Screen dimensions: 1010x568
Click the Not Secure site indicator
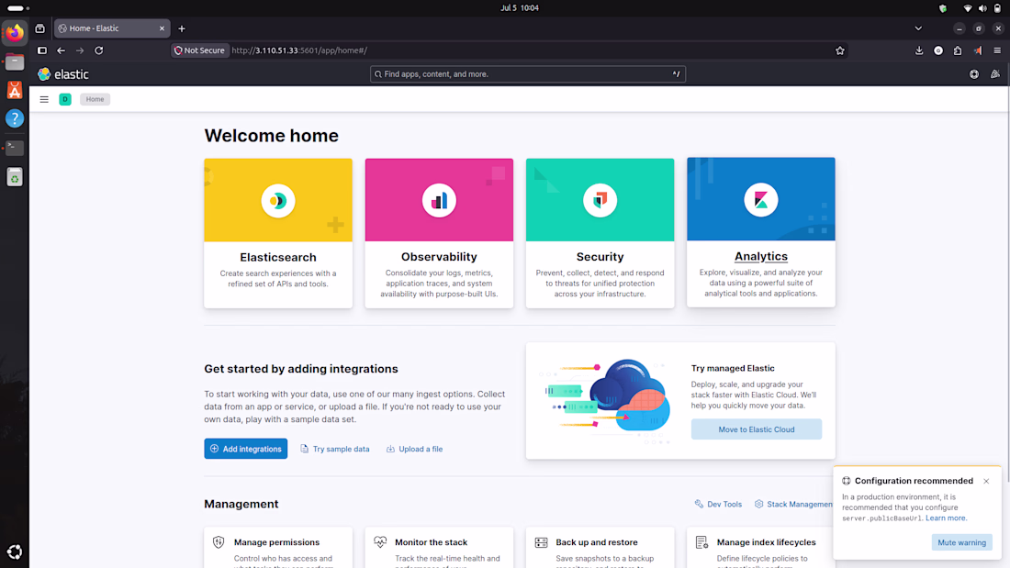(199, 50)
